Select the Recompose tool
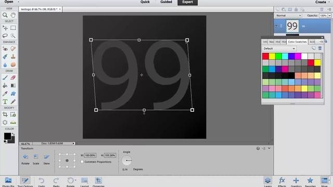 (x=13, y=114)
